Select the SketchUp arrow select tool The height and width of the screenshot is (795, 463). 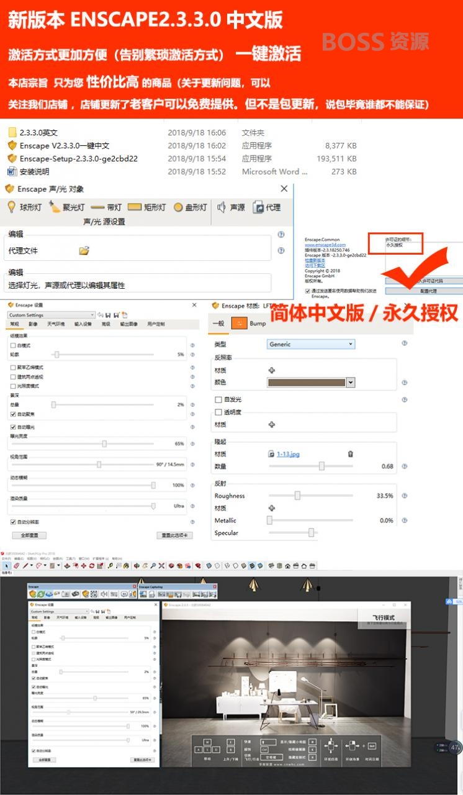point(6,565)
